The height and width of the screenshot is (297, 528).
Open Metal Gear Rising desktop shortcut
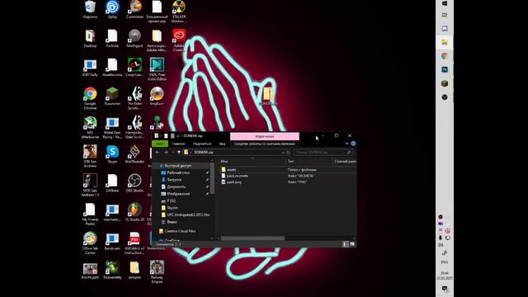[x=112, y=127]
